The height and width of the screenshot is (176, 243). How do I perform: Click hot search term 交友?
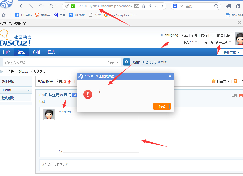tap(153, 62)
